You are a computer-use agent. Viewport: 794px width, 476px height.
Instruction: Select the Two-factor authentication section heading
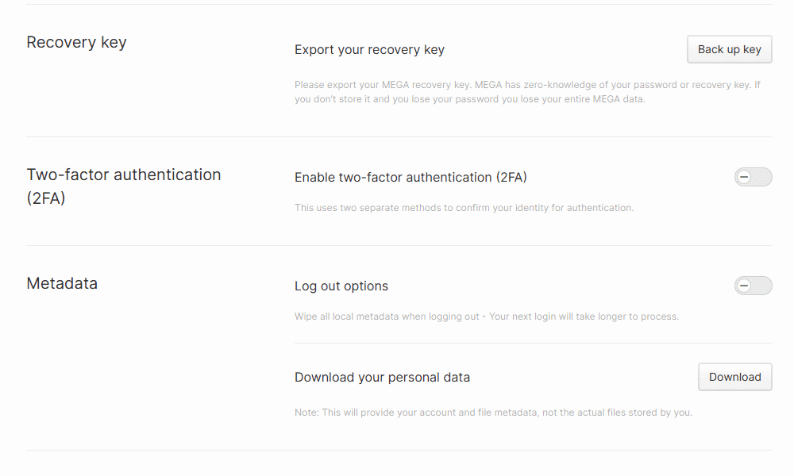pos(124,175)
